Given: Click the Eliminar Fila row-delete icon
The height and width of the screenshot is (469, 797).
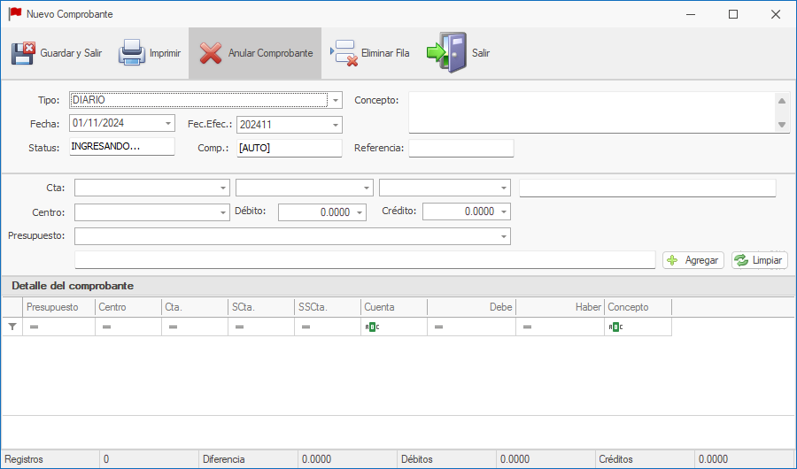Looking at the screenshot, I should pos(344,53).
